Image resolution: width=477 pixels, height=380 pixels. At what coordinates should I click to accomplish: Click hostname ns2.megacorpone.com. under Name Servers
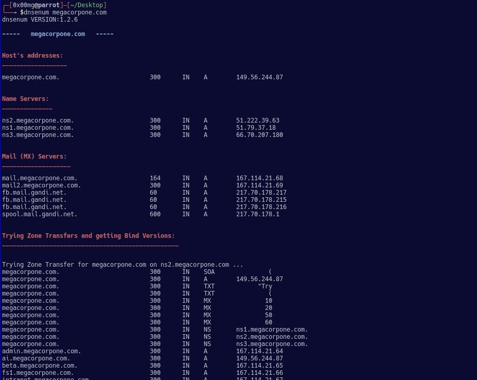coord(38,120)
